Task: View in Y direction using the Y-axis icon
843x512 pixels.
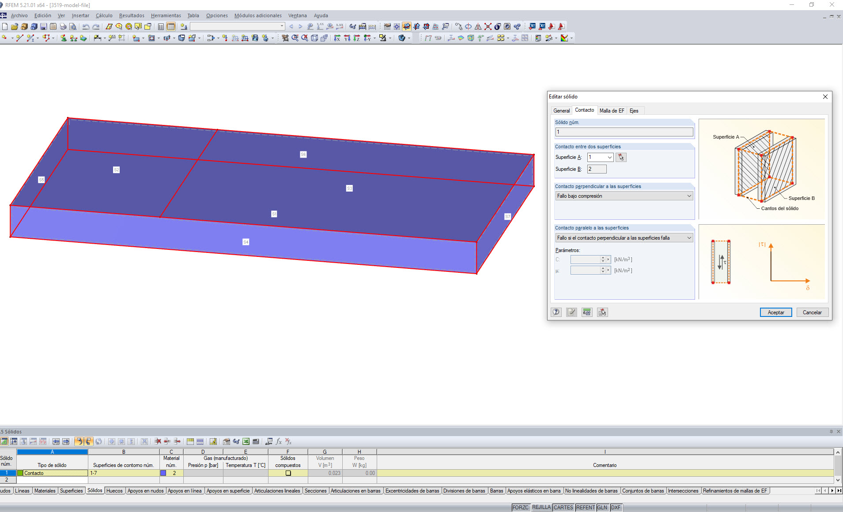Action: (347, 38)
